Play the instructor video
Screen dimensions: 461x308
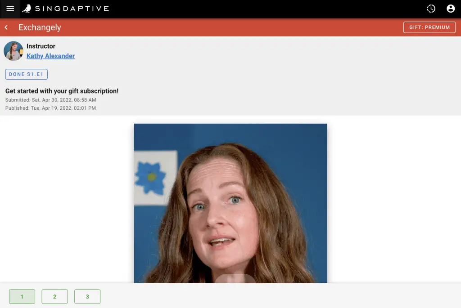(230, 203)
